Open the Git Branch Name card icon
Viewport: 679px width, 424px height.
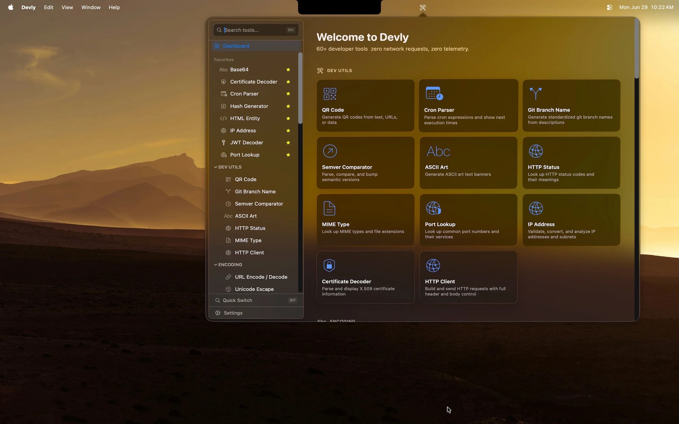[535, 94]
